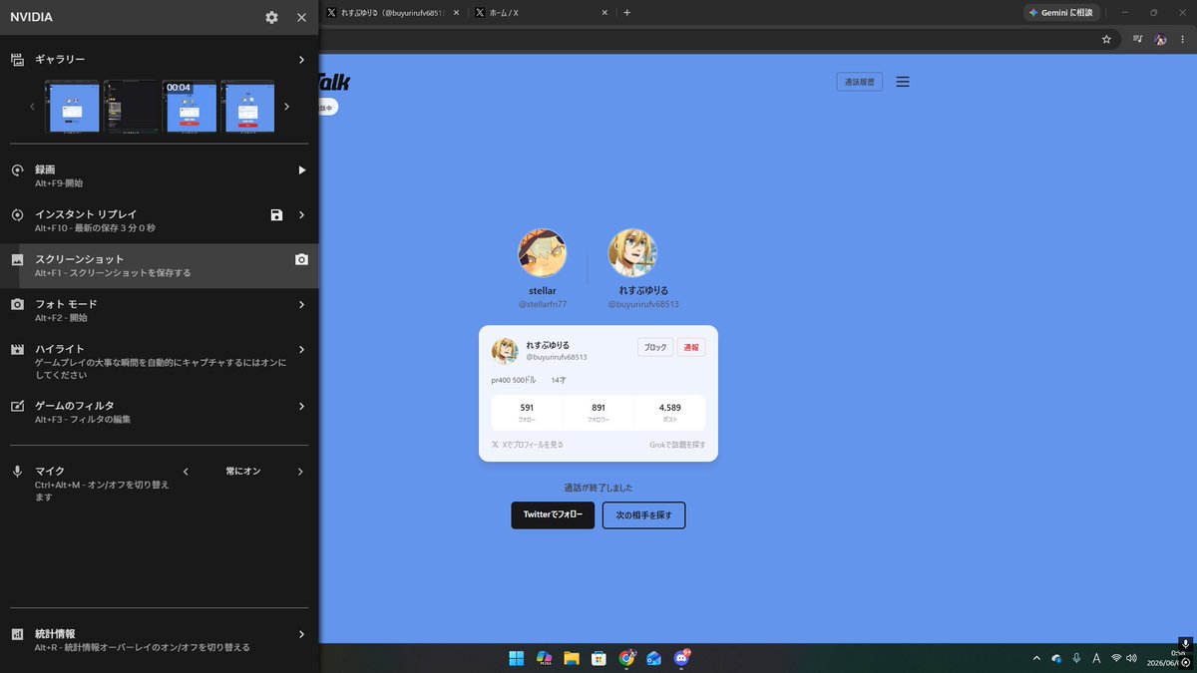Click the 統計情報 chart icon
Screen dimensions: 1197x673
point(17,634)
